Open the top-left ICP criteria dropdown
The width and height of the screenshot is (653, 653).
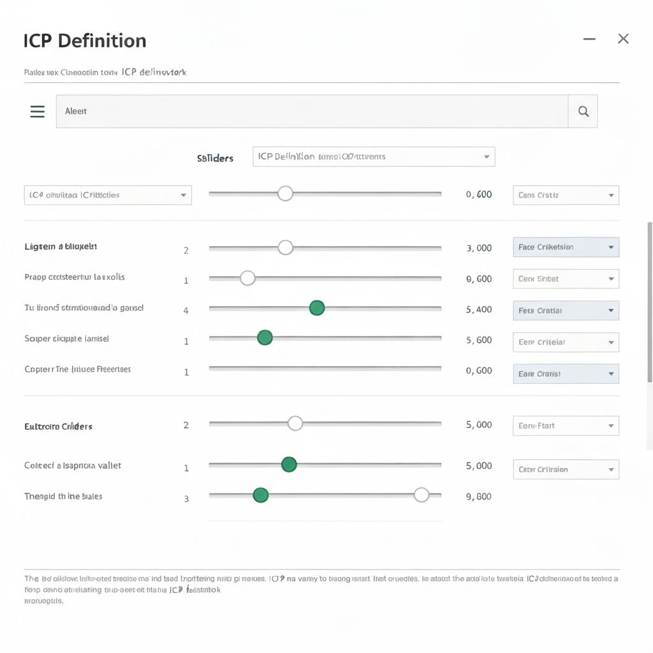(x=108, y=195)
